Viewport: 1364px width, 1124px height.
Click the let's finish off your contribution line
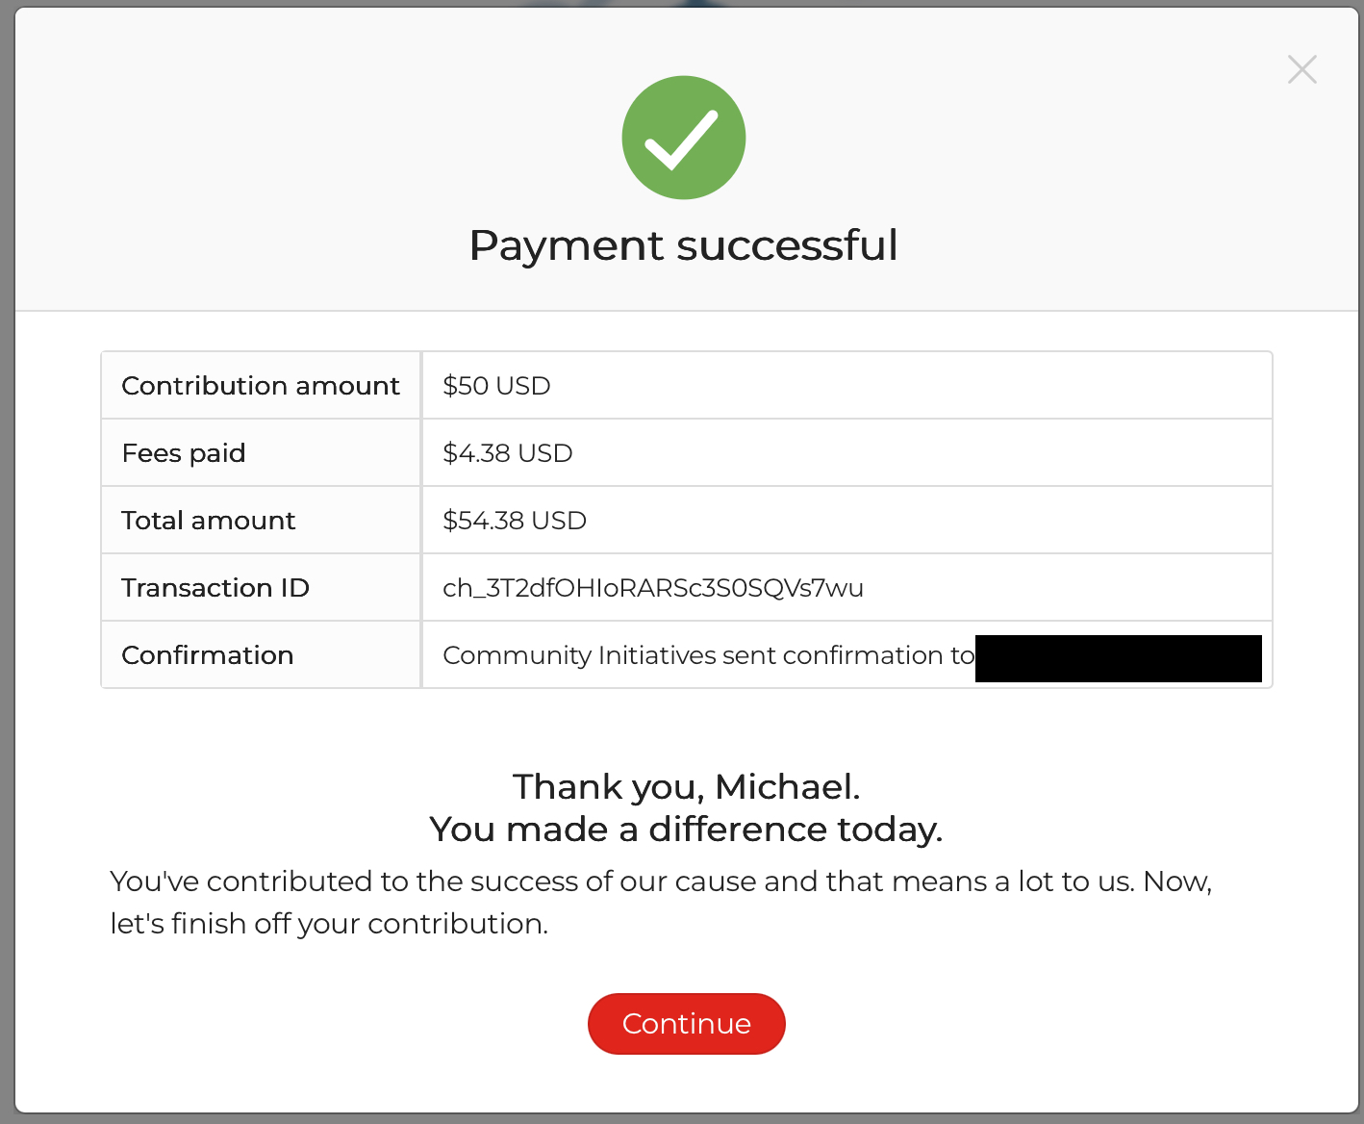329,924
